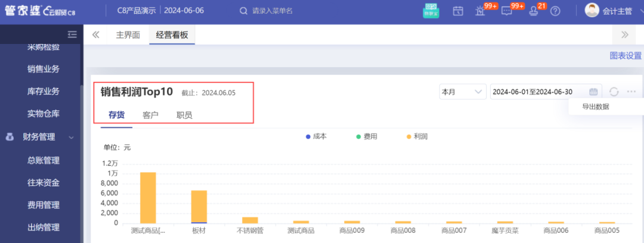
Task: Click the 不锈钢管 bar in chart
Action: tap(250, 220)
